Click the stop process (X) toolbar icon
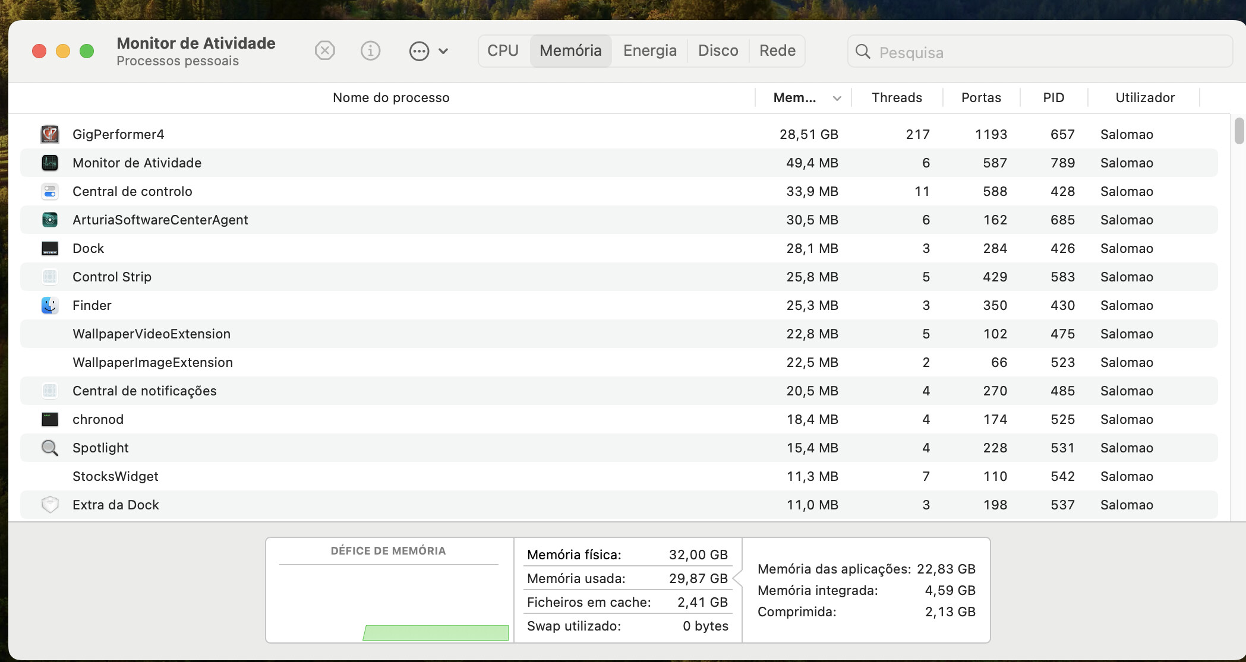Viewport: 1246px width, 662px height. 324,50
